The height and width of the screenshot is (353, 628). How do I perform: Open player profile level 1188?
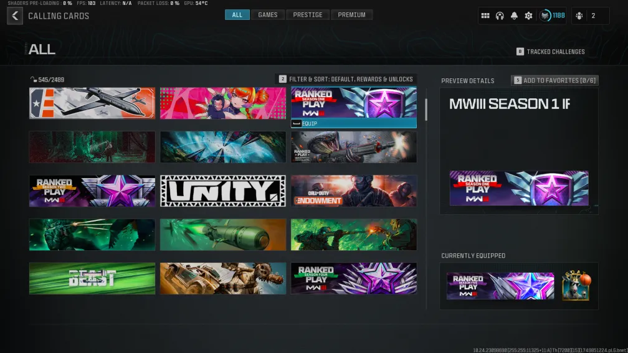pyautogui.click(x=552, y=16)
